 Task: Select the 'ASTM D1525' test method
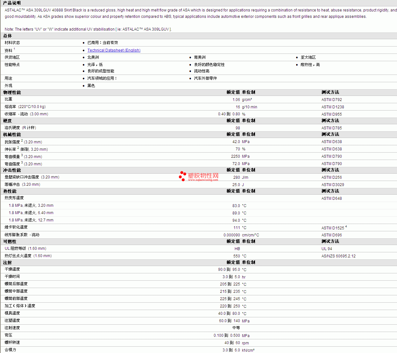click(x=333, y=228)
